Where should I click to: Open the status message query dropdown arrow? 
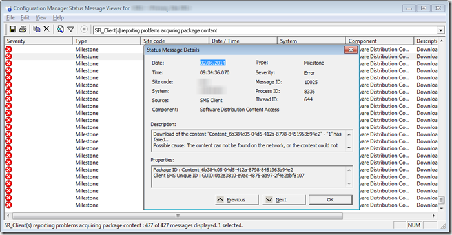point(440,30)
